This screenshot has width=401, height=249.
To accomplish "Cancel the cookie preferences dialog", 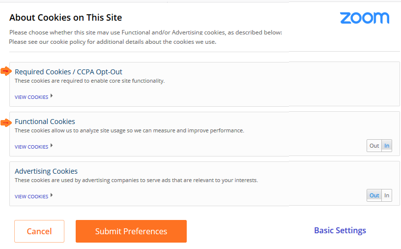I will click(39, 231).
